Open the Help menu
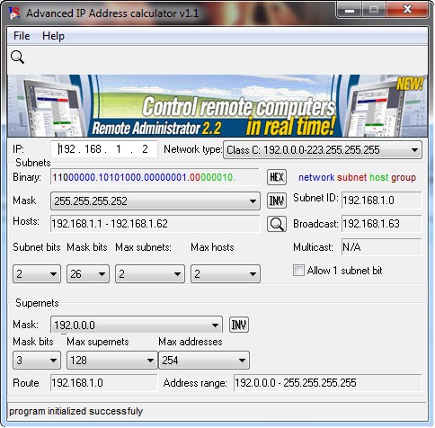Image resolution: width=435 pixels, height=428 pixels. 53,36
